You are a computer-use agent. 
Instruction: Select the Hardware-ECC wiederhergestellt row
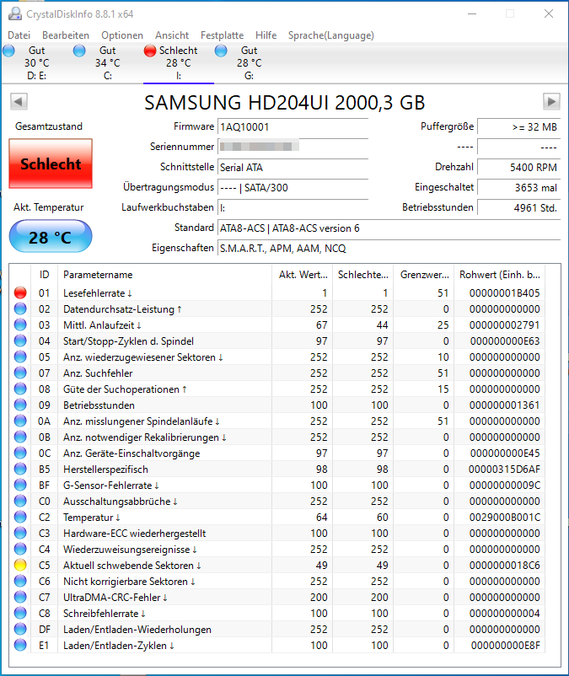pyautogui.click(x=277, y=534)
